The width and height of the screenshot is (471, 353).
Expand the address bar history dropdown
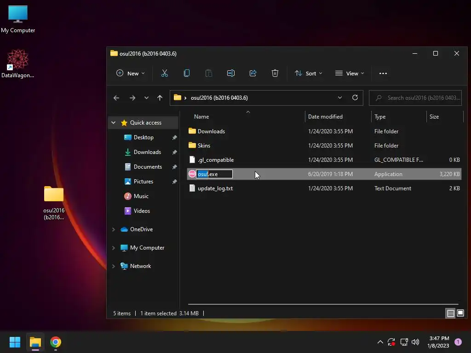pyautogui.click(x=340, y=97)
